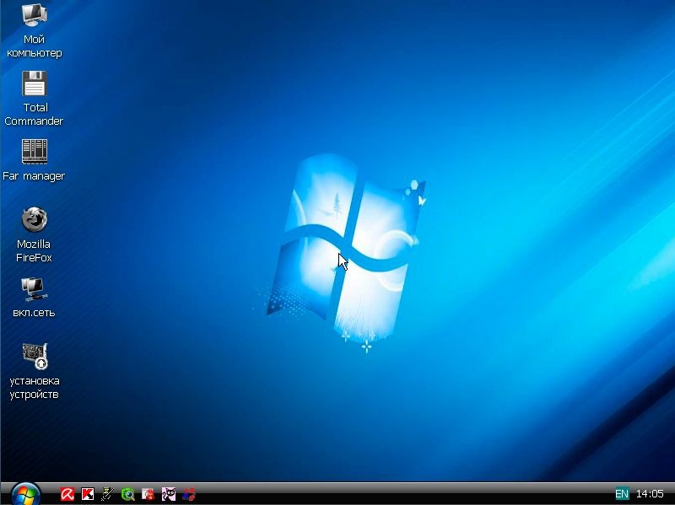Launch Kaspersky red K taskbar icon
Viewport: 675px width, 505px height.
pyautogui.click(x=88, y=494)
